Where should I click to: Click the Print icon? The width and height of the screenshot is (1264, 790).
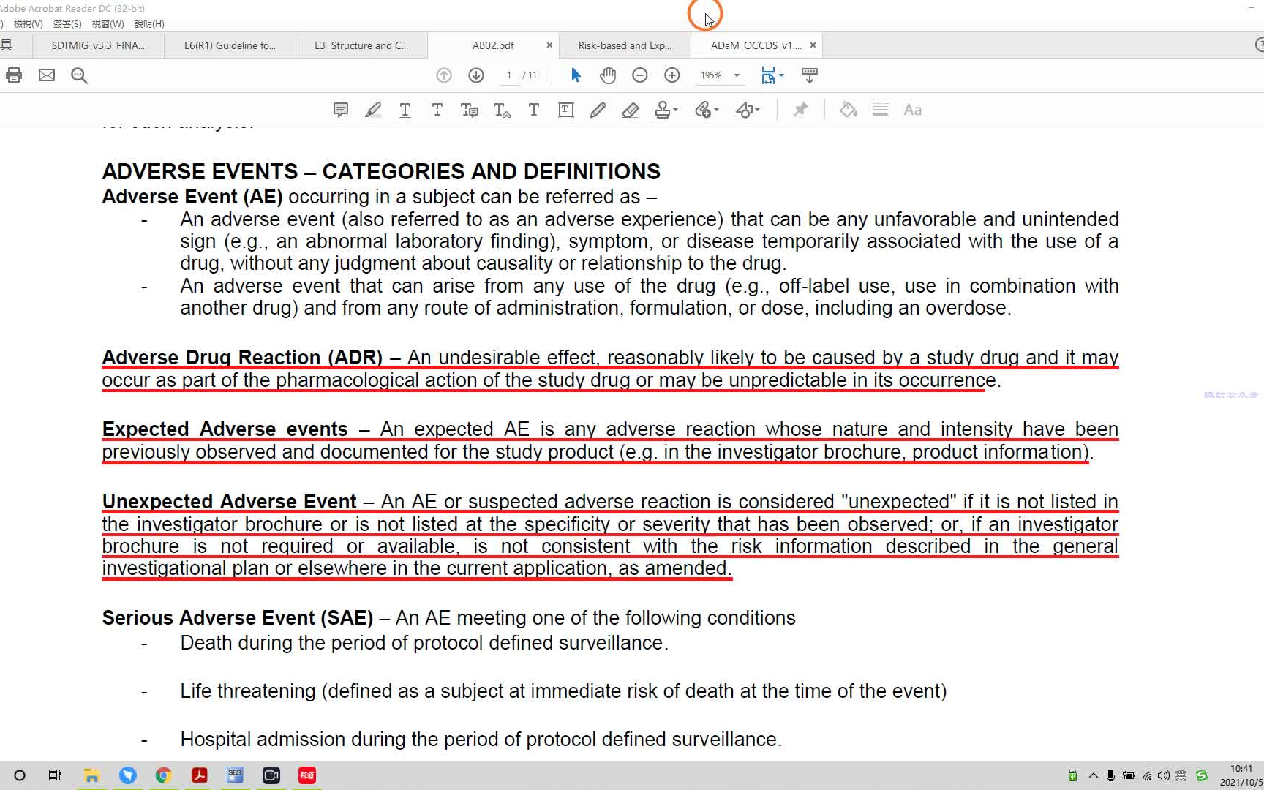(x=14, y=75)
